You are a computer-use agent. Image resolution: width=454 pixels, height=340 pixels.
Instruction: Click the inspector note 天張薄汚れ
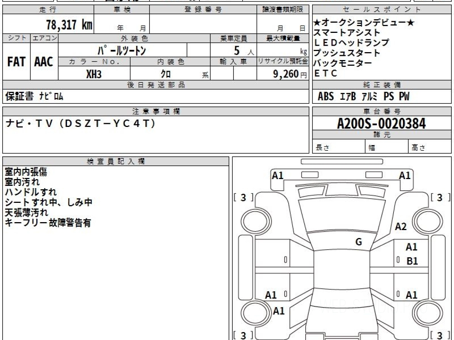click(26, 212)
